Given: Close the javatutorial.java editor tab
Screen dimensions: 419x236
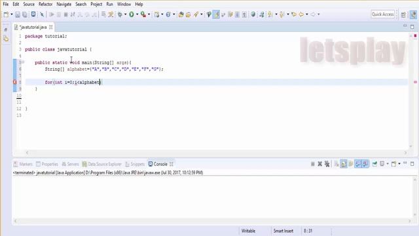Looking at the screenshot, I should tap(51, 27).
